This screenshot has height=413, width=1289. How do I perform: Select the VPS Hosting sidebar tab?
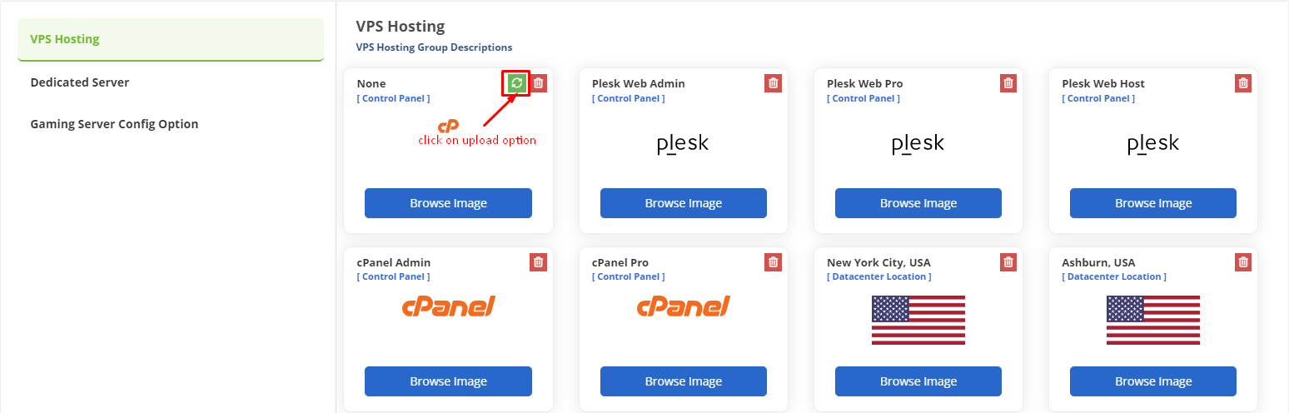(x=171, y=39)
